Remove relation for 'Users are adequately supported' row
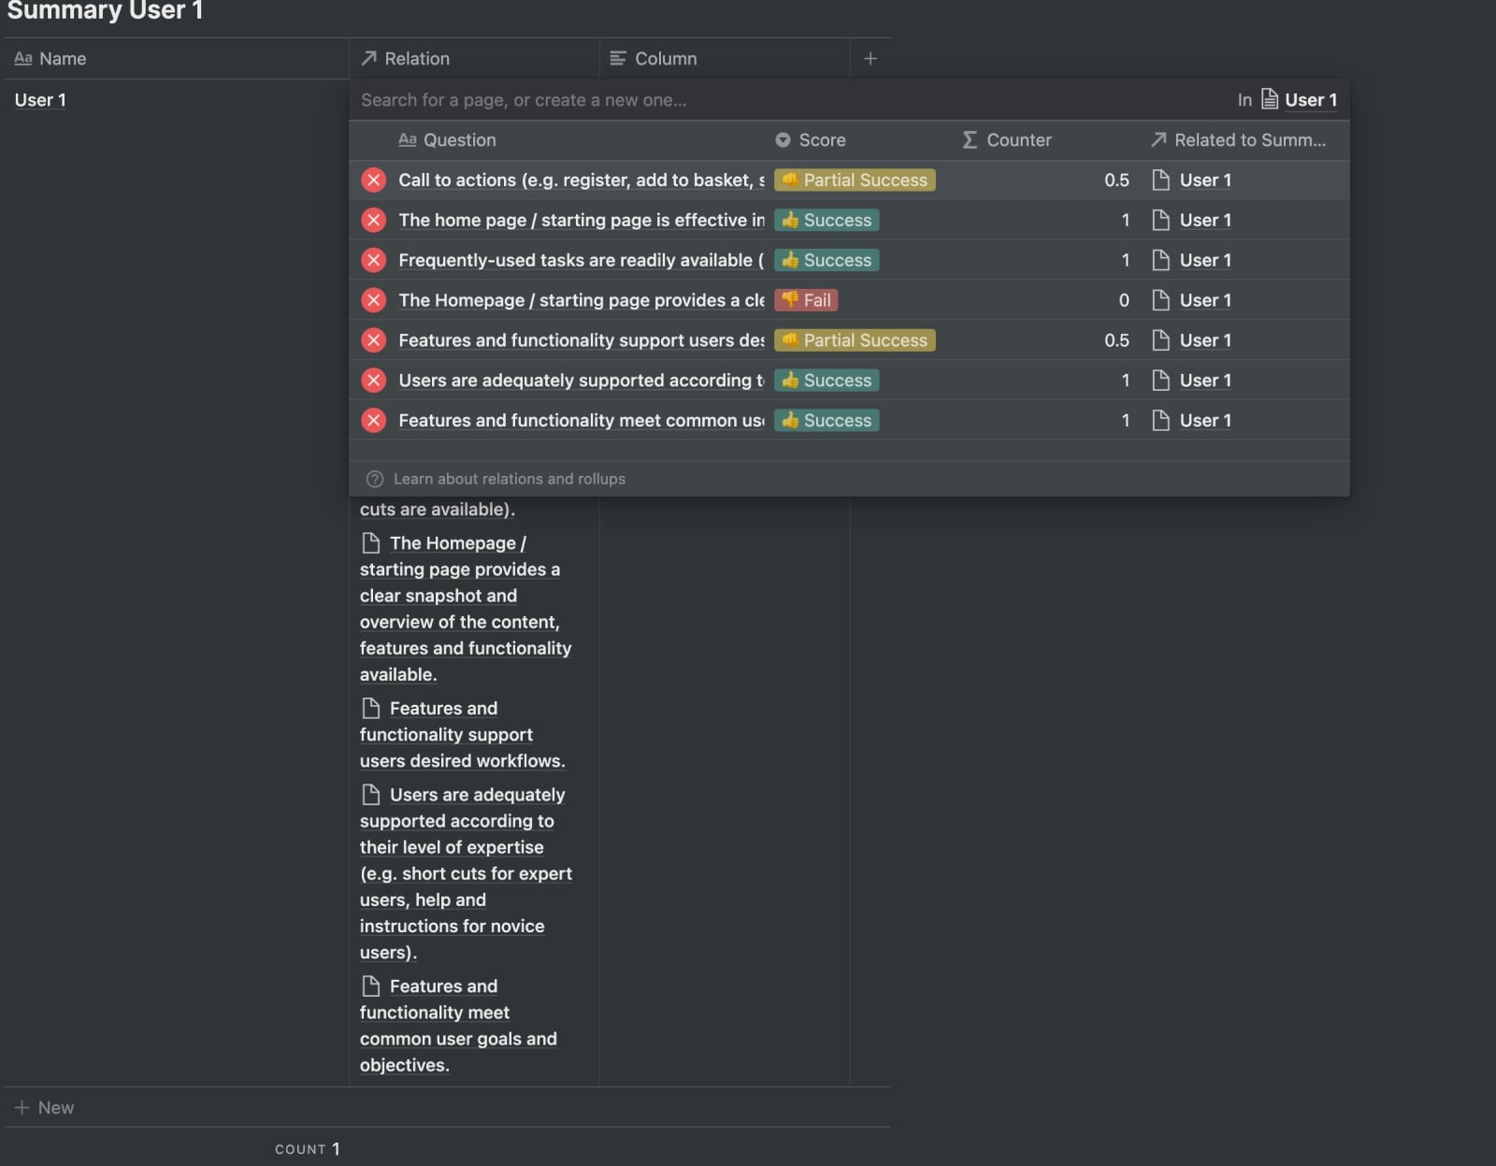This screenshot has height=1166, width=1496. tap(374, 381)
